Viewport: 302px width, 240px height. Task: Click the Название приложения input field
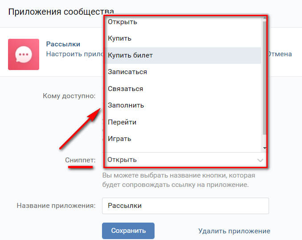[185, 206]
